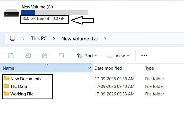Click the New Documents folder name

(x=26, y=79)
